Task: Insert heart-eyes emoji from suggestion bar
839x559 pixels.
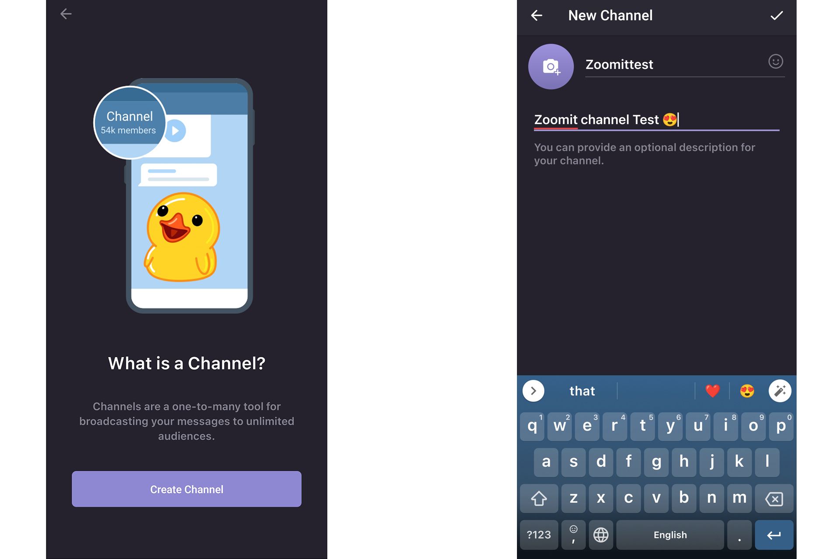Action: pyautogui.click(x=747, y=391)
